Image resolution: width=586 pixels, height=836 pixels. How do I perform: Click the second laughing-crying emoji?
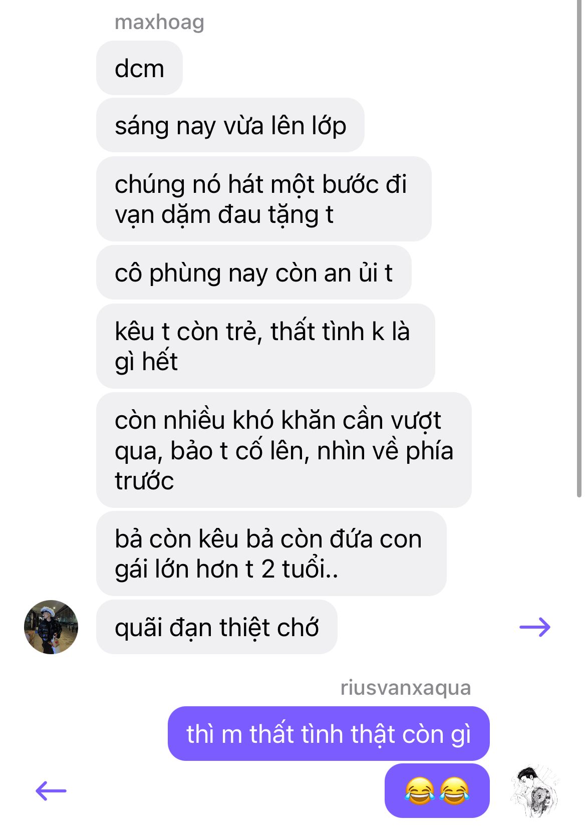click(x=454, y=791)
